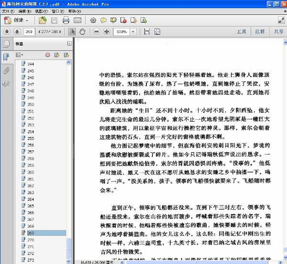Click the extract pages toolbar icon
The width and height of the screenshot is (287, 264).
tap(143, 20)
